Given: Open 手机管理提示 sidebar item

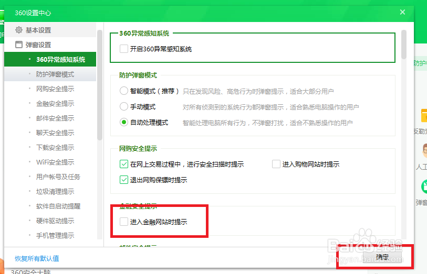Looking at the screenshot, I should point(50,235).
